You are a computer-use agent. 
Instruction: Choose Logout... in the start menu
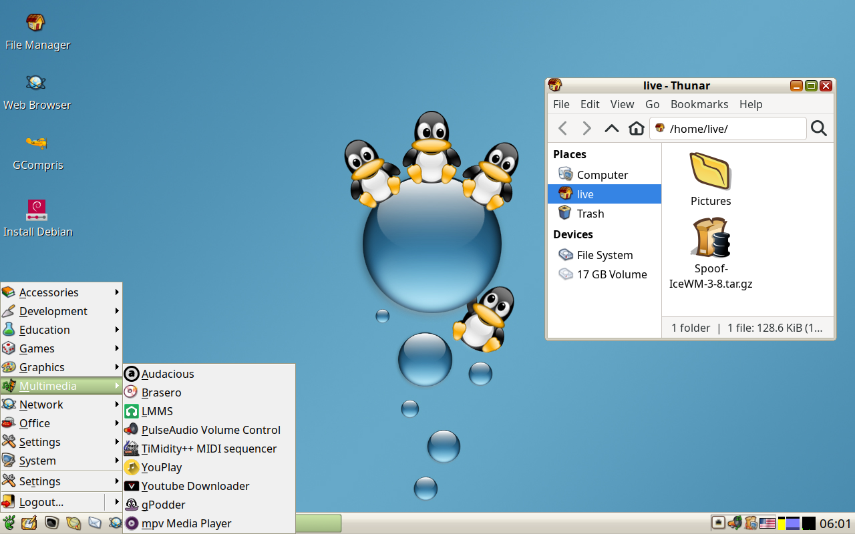click(x=53, y=502)
